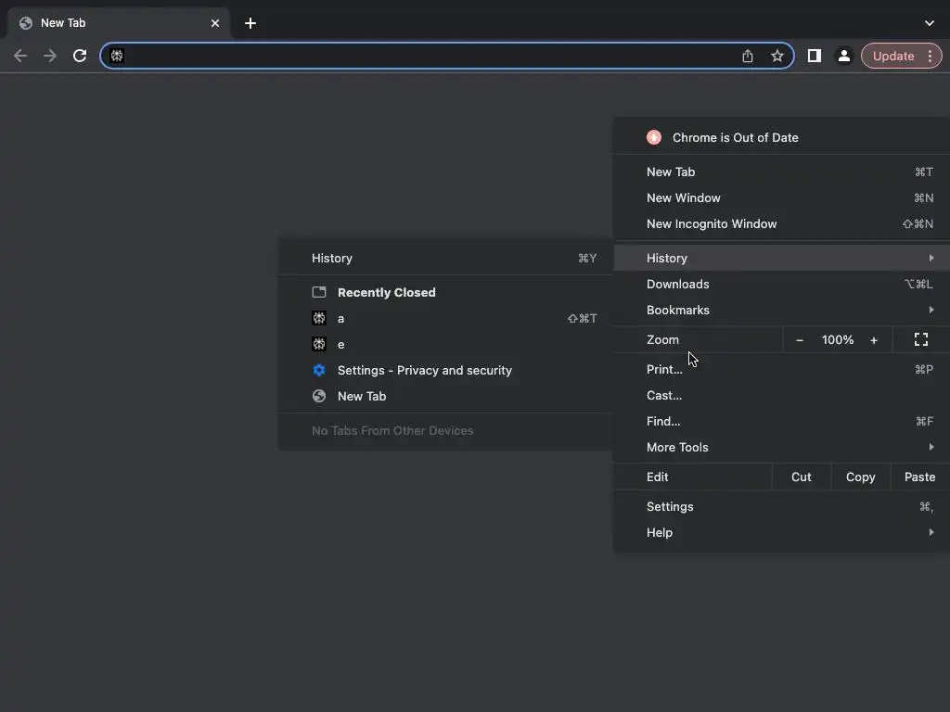
Task: Click the share icon in address bar
Action: (748, 56)
